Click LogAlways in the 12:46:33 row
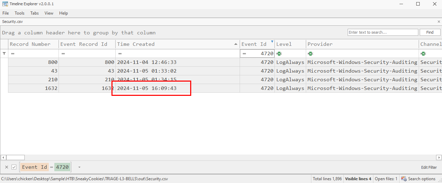The width and height of the screenshot is (442, 183). tap(290, 62)
